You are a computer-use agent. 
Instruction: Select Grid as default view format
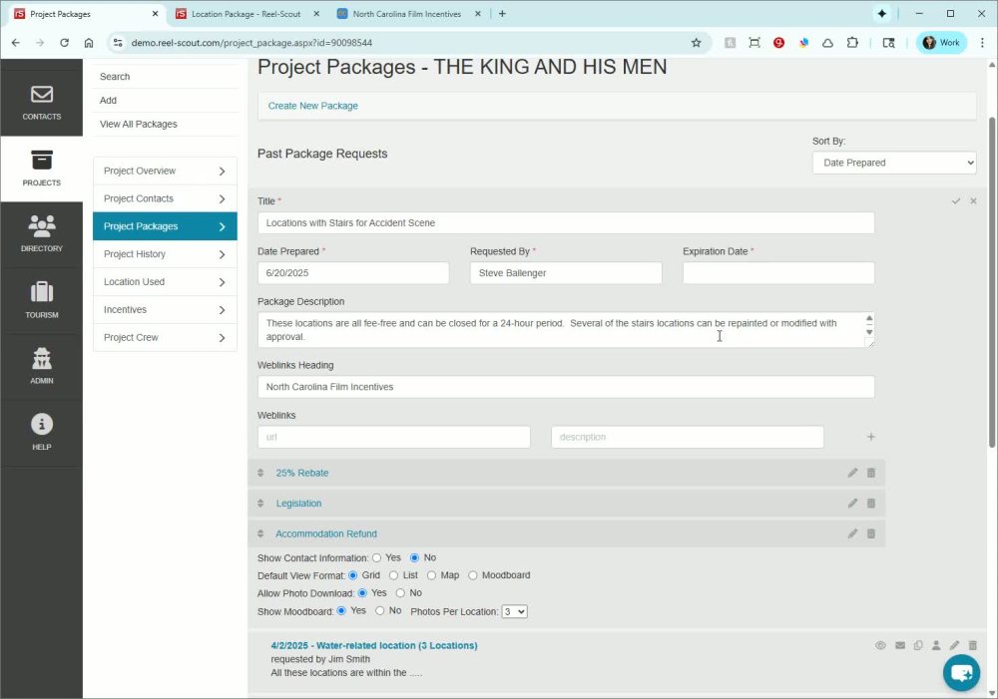(353, 575)
